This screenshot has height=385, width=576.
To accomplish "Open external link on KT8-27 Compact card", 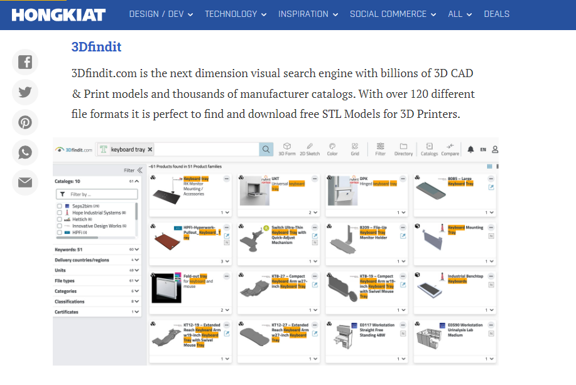I will coord(315,285).
